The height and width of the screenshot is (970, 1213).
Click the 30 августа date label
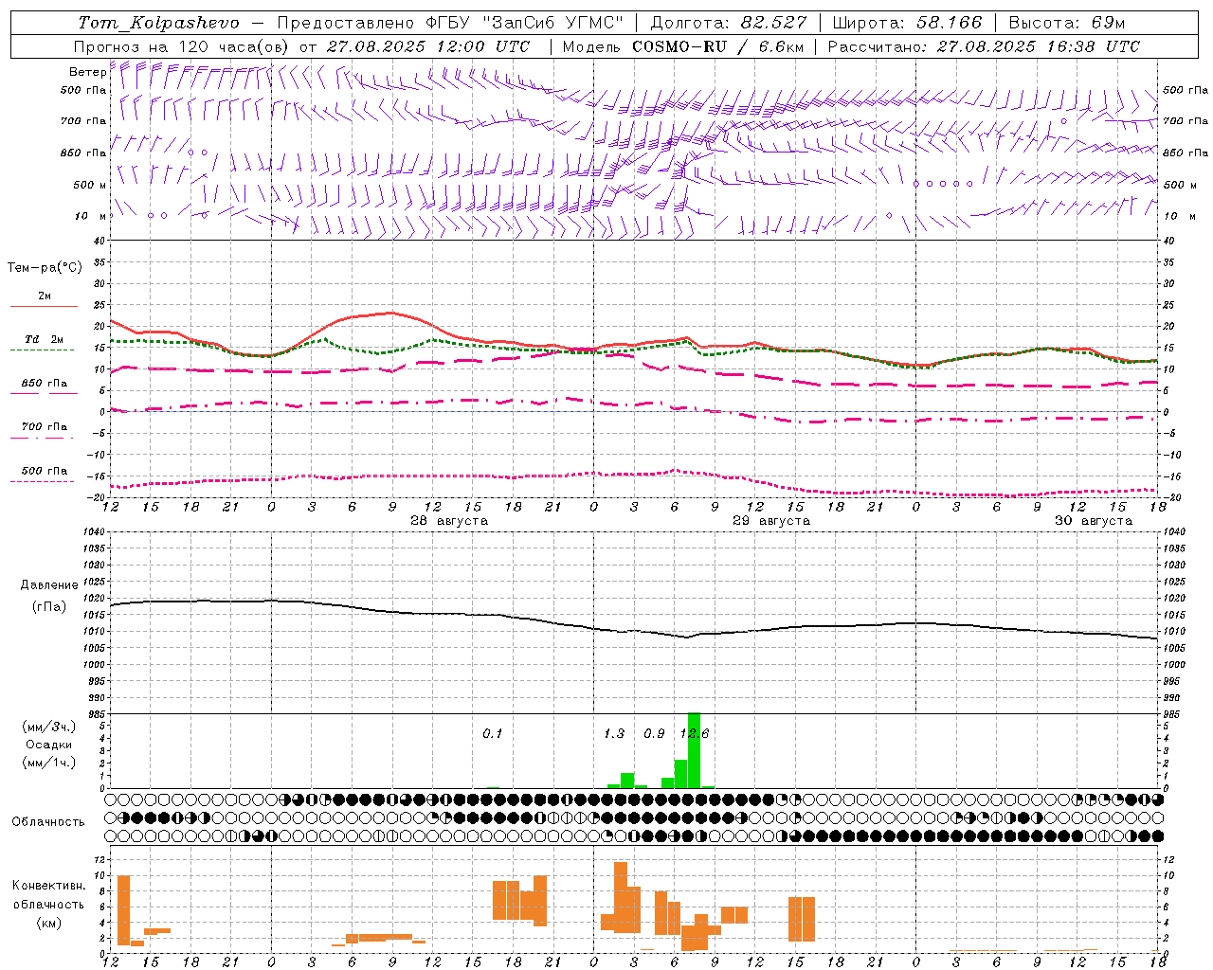(1094, 521)
